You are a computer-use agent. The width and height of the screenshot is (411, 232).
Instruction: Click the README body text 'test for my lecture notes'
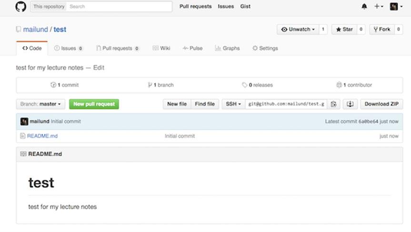[x=62, y=207]
